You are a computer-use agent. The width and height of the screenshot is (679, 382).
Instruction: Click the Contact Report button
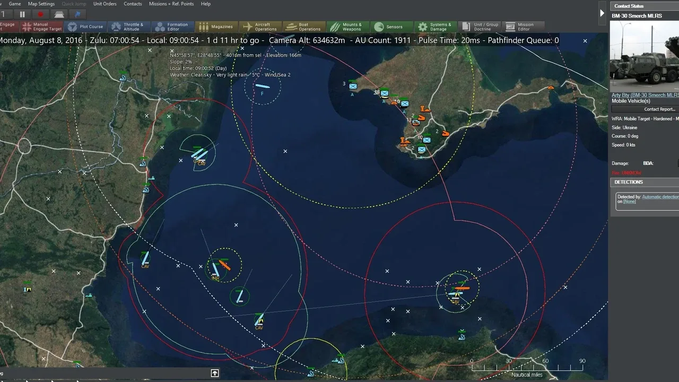point(659,109)
